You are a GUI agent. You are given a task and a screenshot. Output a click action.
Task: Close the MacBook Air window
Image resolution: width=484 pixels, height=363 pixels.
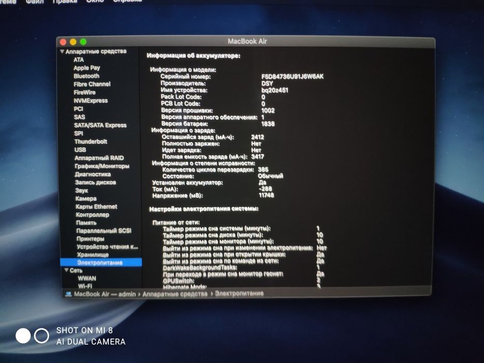click(63, 42)
